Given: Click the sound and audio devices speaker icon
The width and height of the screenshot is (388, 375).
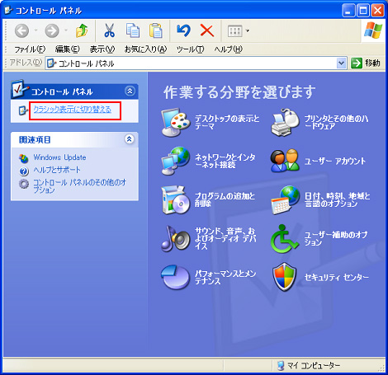Looking at the screenshot, I should 176,238.
